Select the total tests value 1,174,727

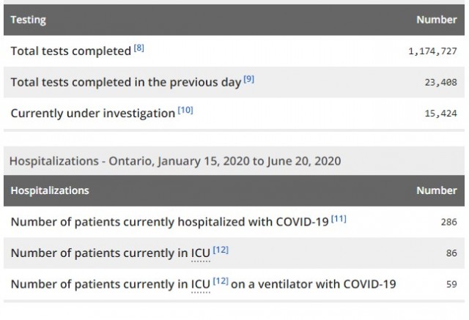coord(433,51)
